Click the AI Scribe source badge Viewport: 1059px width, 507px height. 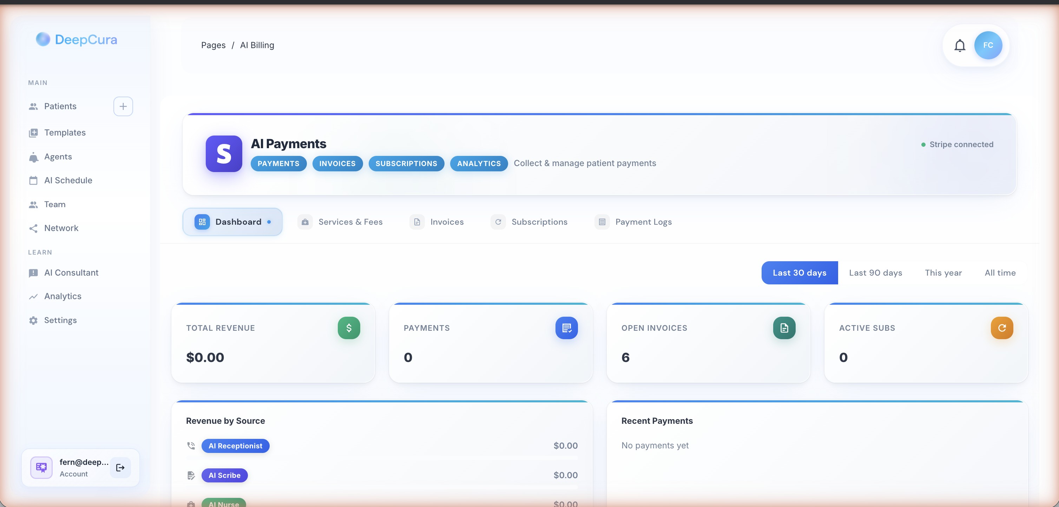[x=224, y=475]
